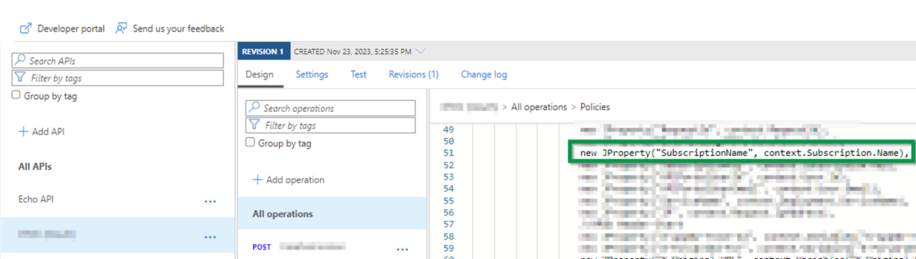
Task: Click the Send us your feedback icon
Action: [x=122, y=28]
